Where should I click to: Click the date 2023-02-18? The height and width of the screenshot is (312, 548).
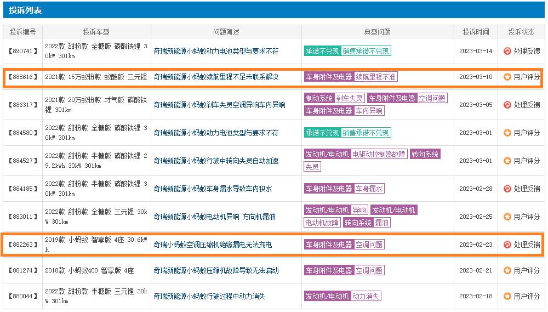476,296
